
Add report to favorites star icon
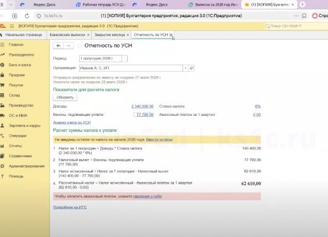click(x=80, y=46)
